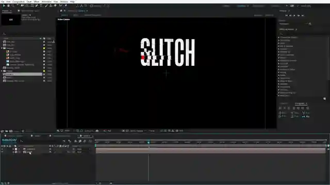Select the Eraser tool

[55, 6]
